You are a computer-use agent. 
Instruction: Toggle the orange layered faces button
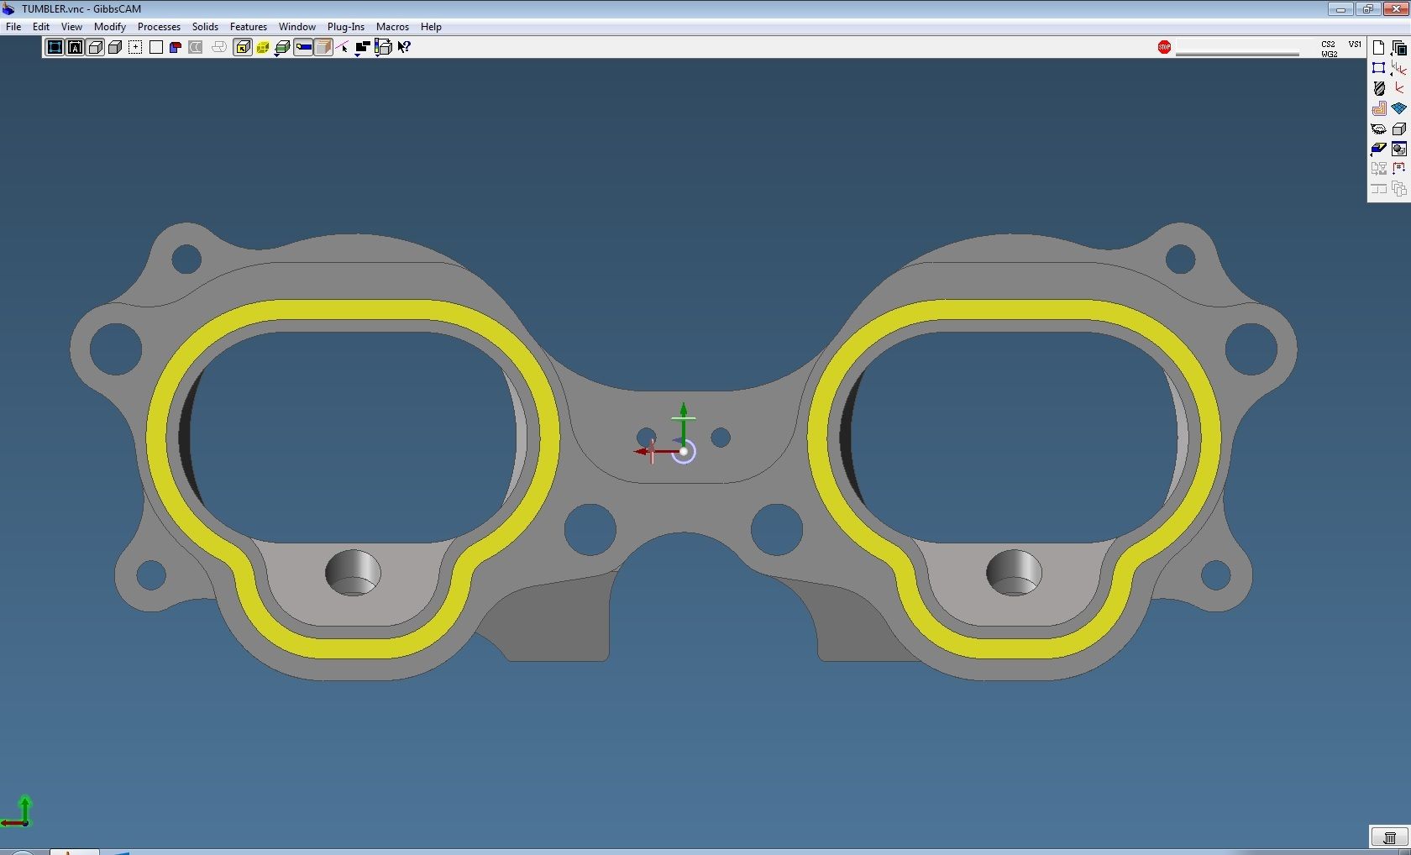point(323,47)
